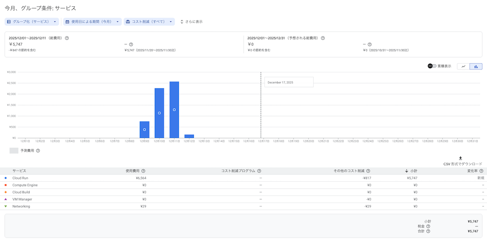The image size is (487, 239).
Task: Select the Cloud Run service row
Action: 19,178
